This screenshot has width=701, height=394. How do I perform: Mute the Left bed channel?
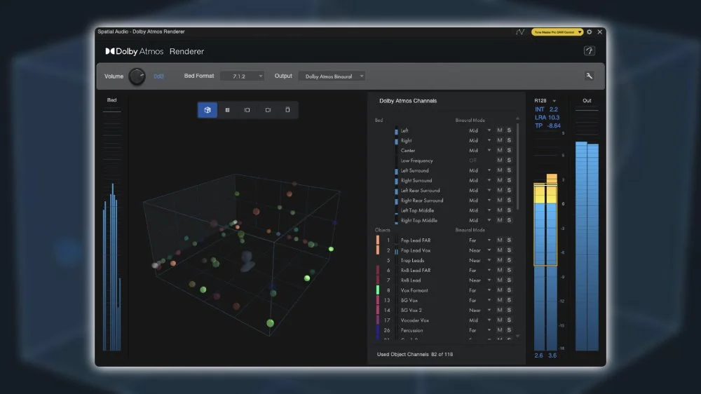tap(500, 130)
